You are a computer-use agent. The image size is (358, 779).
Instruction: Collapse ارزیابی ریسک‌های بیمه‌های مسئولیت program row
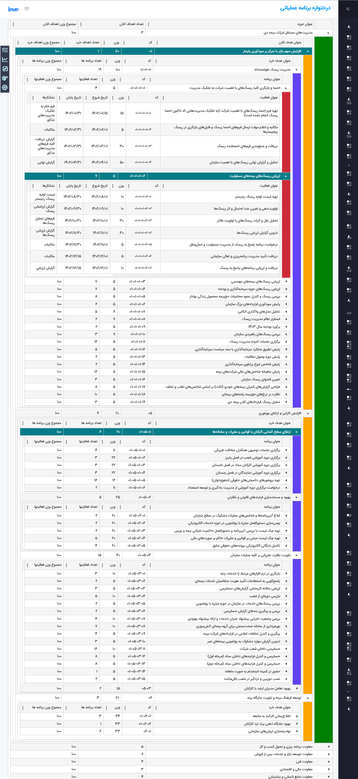286,176
